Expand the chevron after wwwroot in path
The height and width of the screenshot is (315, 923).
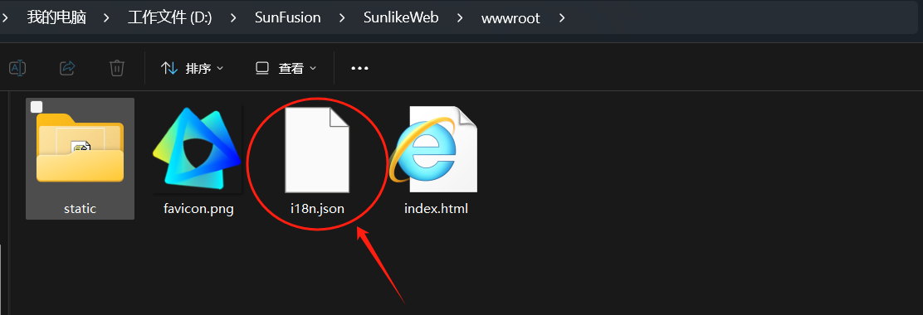click(x=562, y=17)
